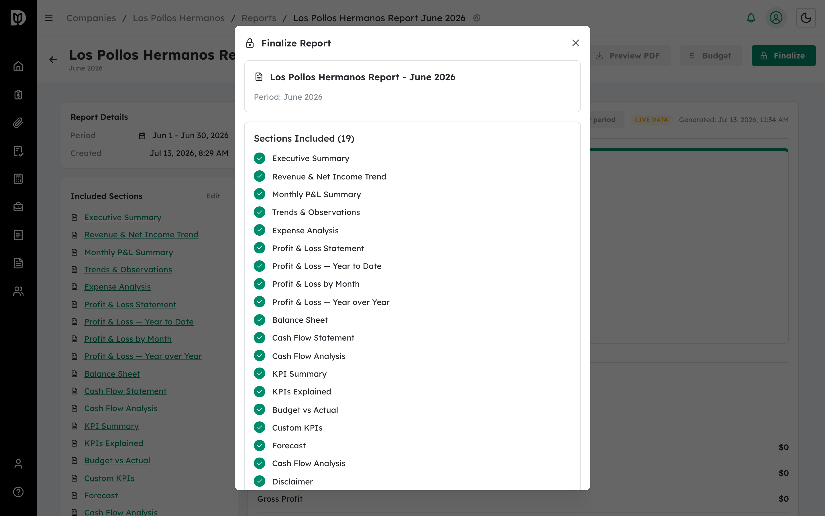Viewport: 825px width, 516px height.
Task: Click Edit for Included Sections
Action: 213,196
